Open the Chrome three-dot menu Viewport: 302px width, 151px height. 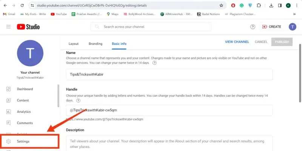click(x=297, y=6)
